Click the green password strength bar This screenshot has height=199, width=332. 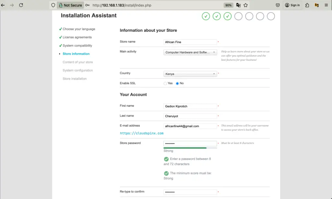pos(185,148)
